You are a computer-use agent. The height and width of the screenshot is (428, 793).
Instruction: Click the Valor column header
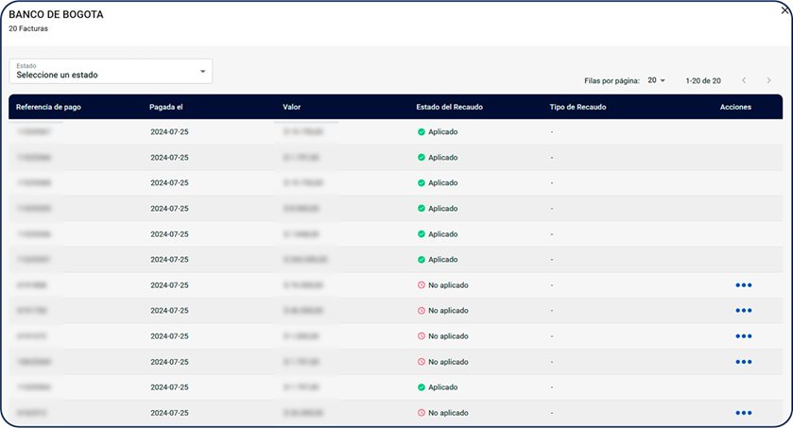[x=292, y=107]
